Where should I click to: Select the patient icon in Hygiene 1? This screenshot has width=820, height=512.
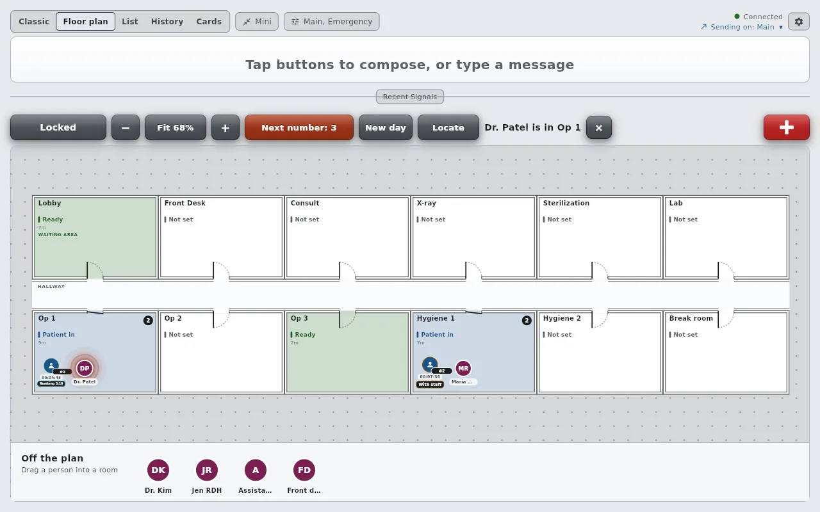coord(430,365)
